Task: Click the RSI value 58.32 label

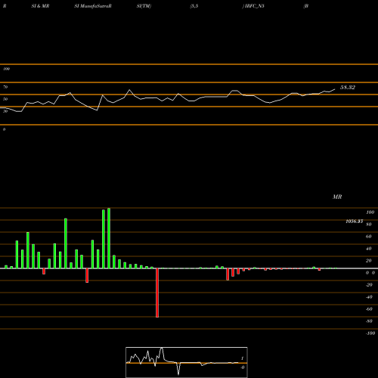Action: click(x=348, y=88)
